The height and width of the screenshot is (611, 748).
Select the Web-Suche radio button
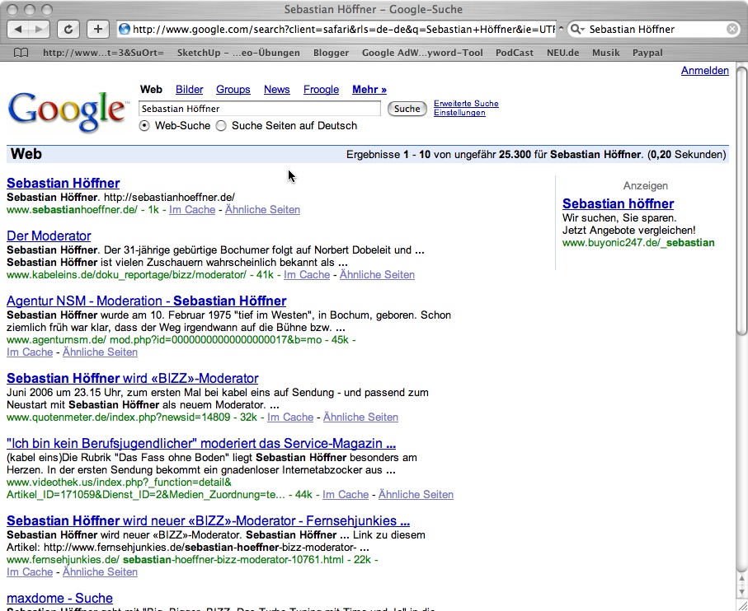pos(144,126)
